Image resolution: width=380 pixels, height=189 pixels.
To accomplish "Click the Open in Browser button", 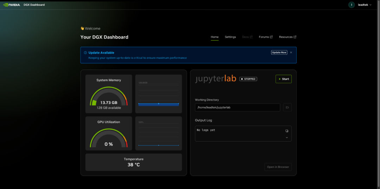I will point(278,167).
